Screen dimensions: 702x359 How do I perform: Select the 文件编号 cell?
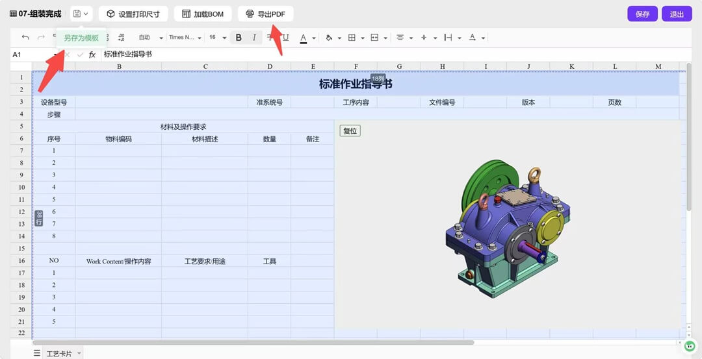(443, 103)
